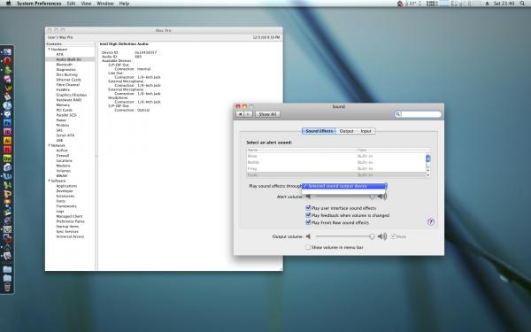Toggle the Mute checkbox
The image size is (531, 332).
(x=393, y=236)
